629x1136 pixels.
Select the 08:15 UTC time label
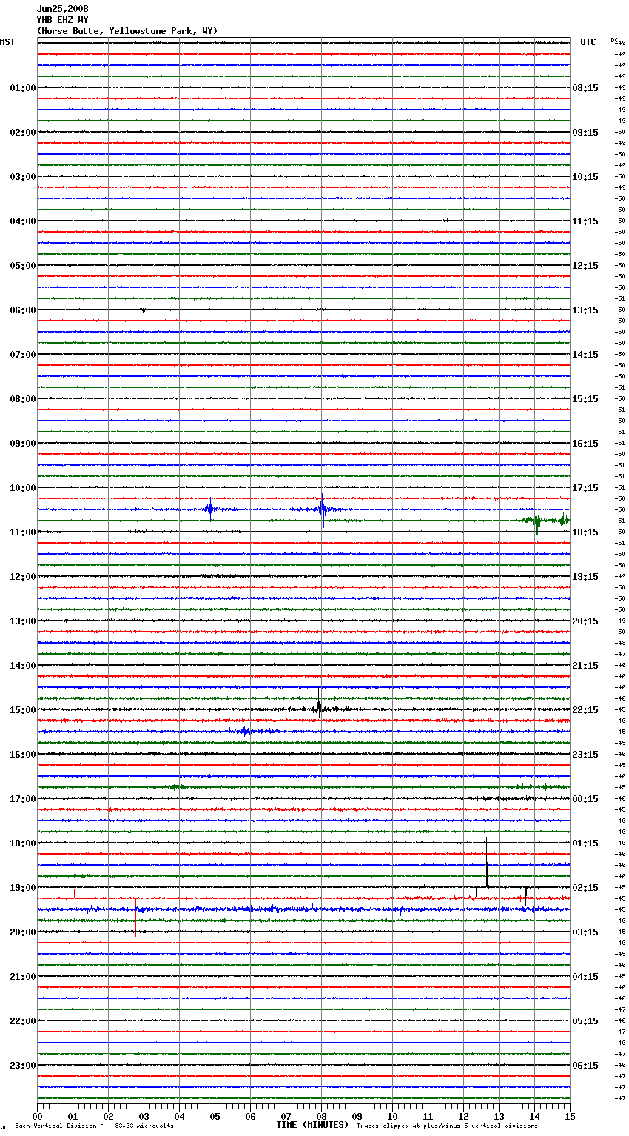pos(585,88)
